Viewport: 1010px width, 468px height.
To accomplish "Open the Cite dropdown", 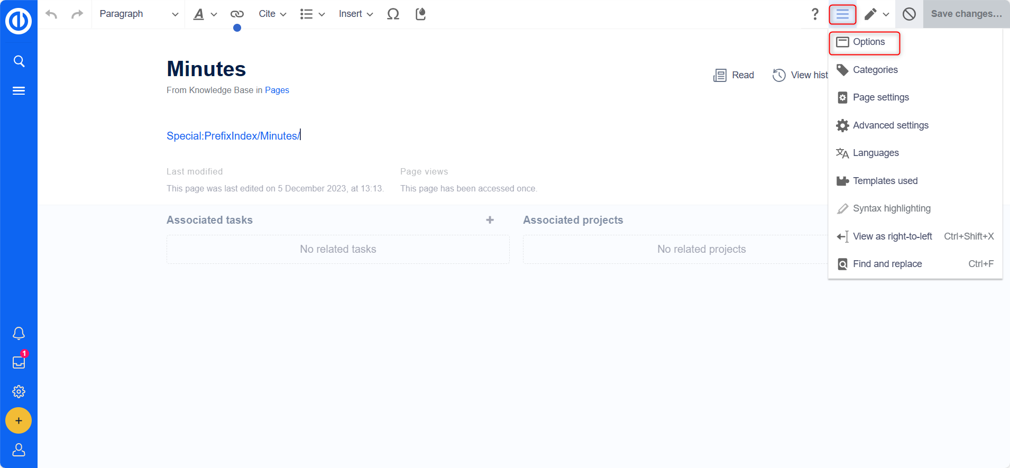I will tap(272, 14).
